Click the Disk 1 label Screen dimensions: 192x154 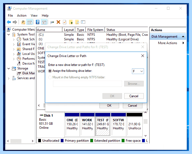[48, 115]
